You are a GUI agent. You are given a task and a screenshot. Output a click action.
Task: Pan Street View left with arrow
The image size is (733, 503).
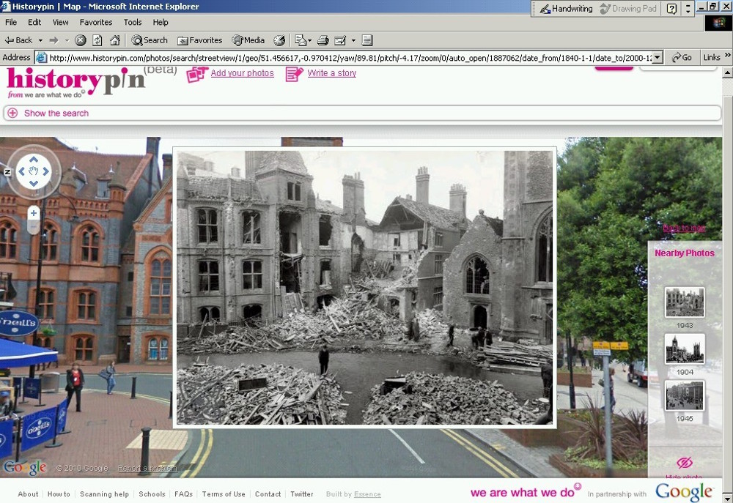point(22,171)
